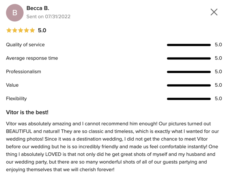Click the reviewer name Becca B.
227x177 pixels.
(x=38, y=8)
